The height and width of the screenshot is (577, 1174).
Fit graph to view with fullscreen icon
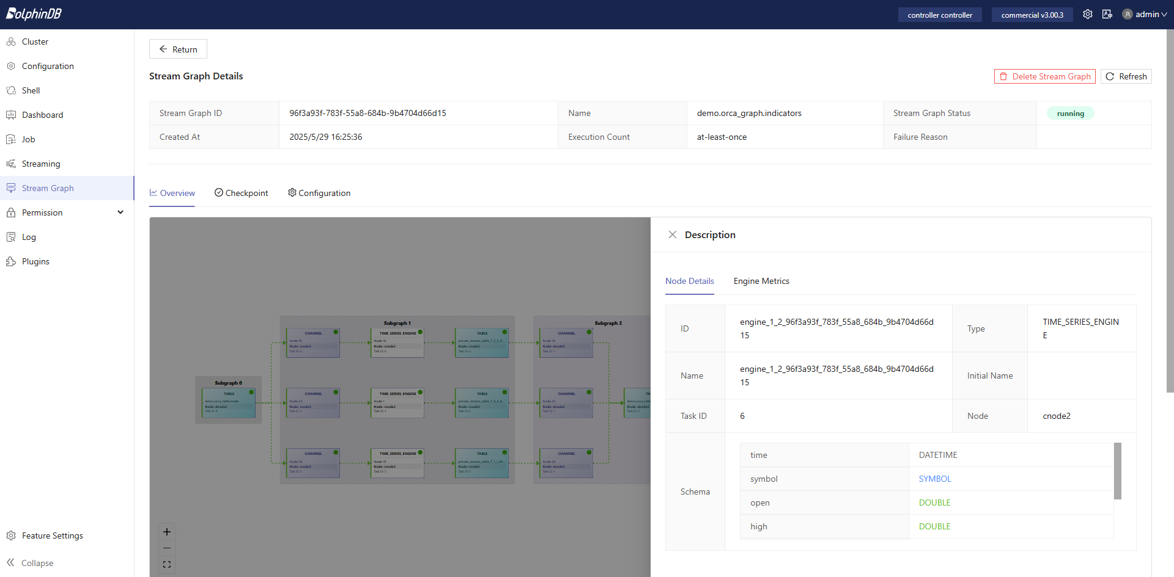167,565
